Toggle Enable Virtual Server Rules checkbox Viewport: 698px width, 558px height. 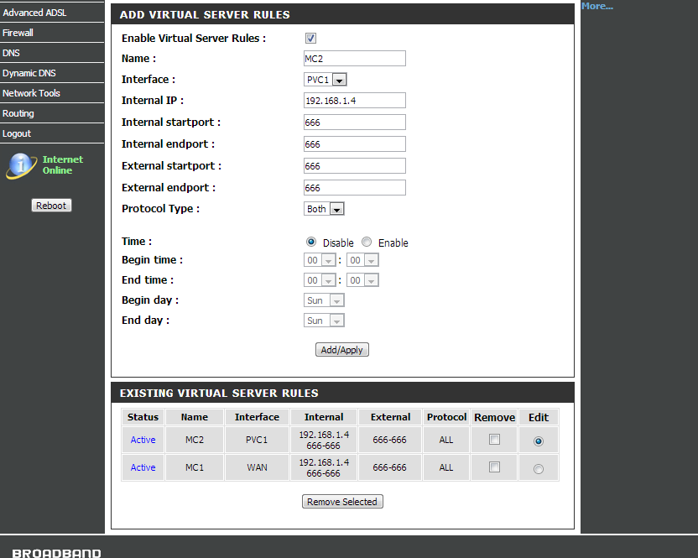310,39
